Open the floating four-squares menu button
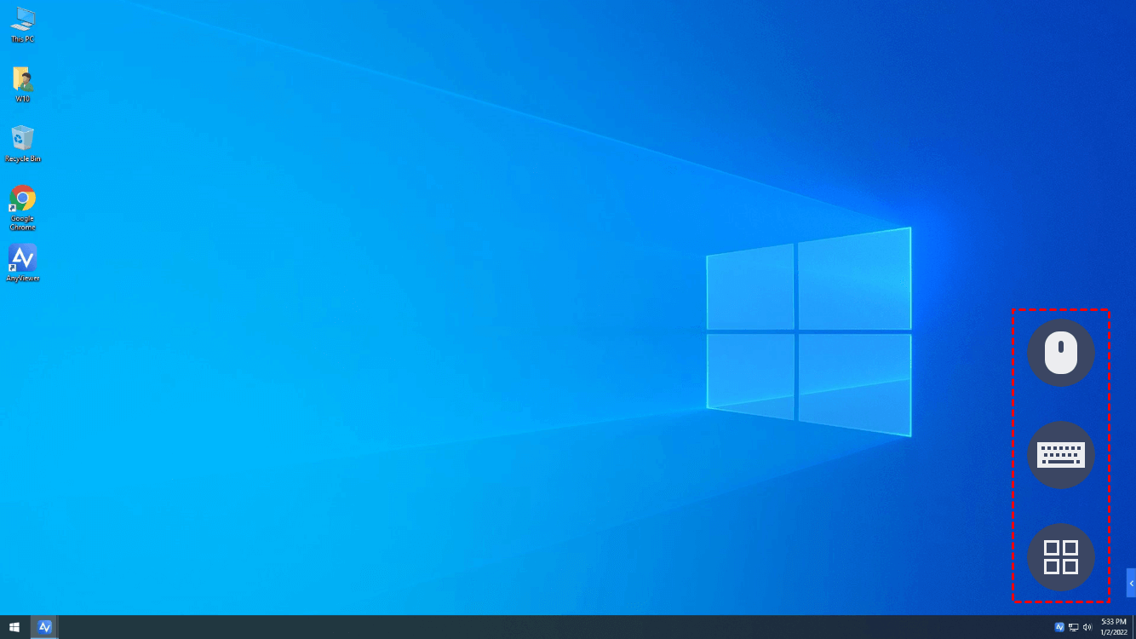The height and width of the screenshot is (639, 1136). click(1061, 557)
